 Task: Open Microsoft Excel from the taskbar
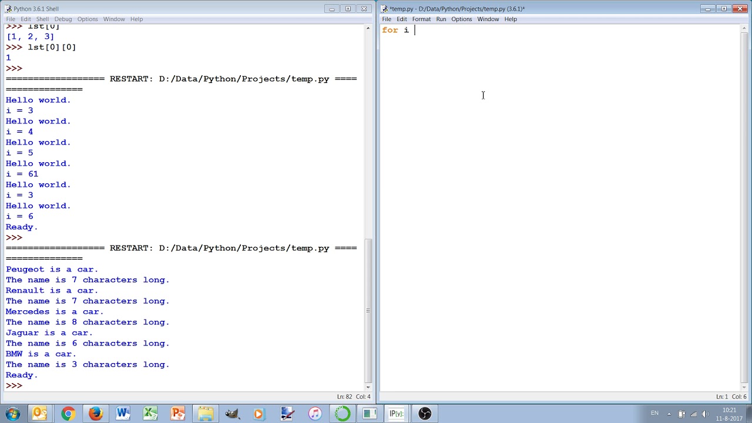[150, 414]
